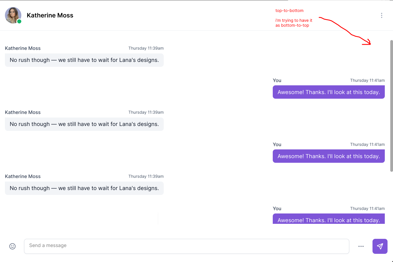
Task: Select the topmost "No rush though" message bubble
Action: 84,60
